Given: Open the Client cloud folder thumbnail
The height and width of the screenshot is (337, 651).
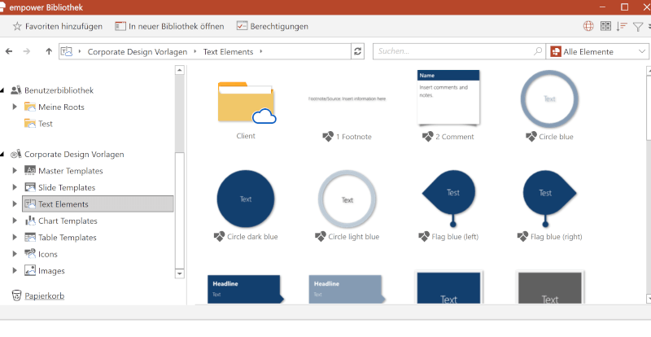Looking at the screenshot, I should pyautogui.click(x=246, y=103).
